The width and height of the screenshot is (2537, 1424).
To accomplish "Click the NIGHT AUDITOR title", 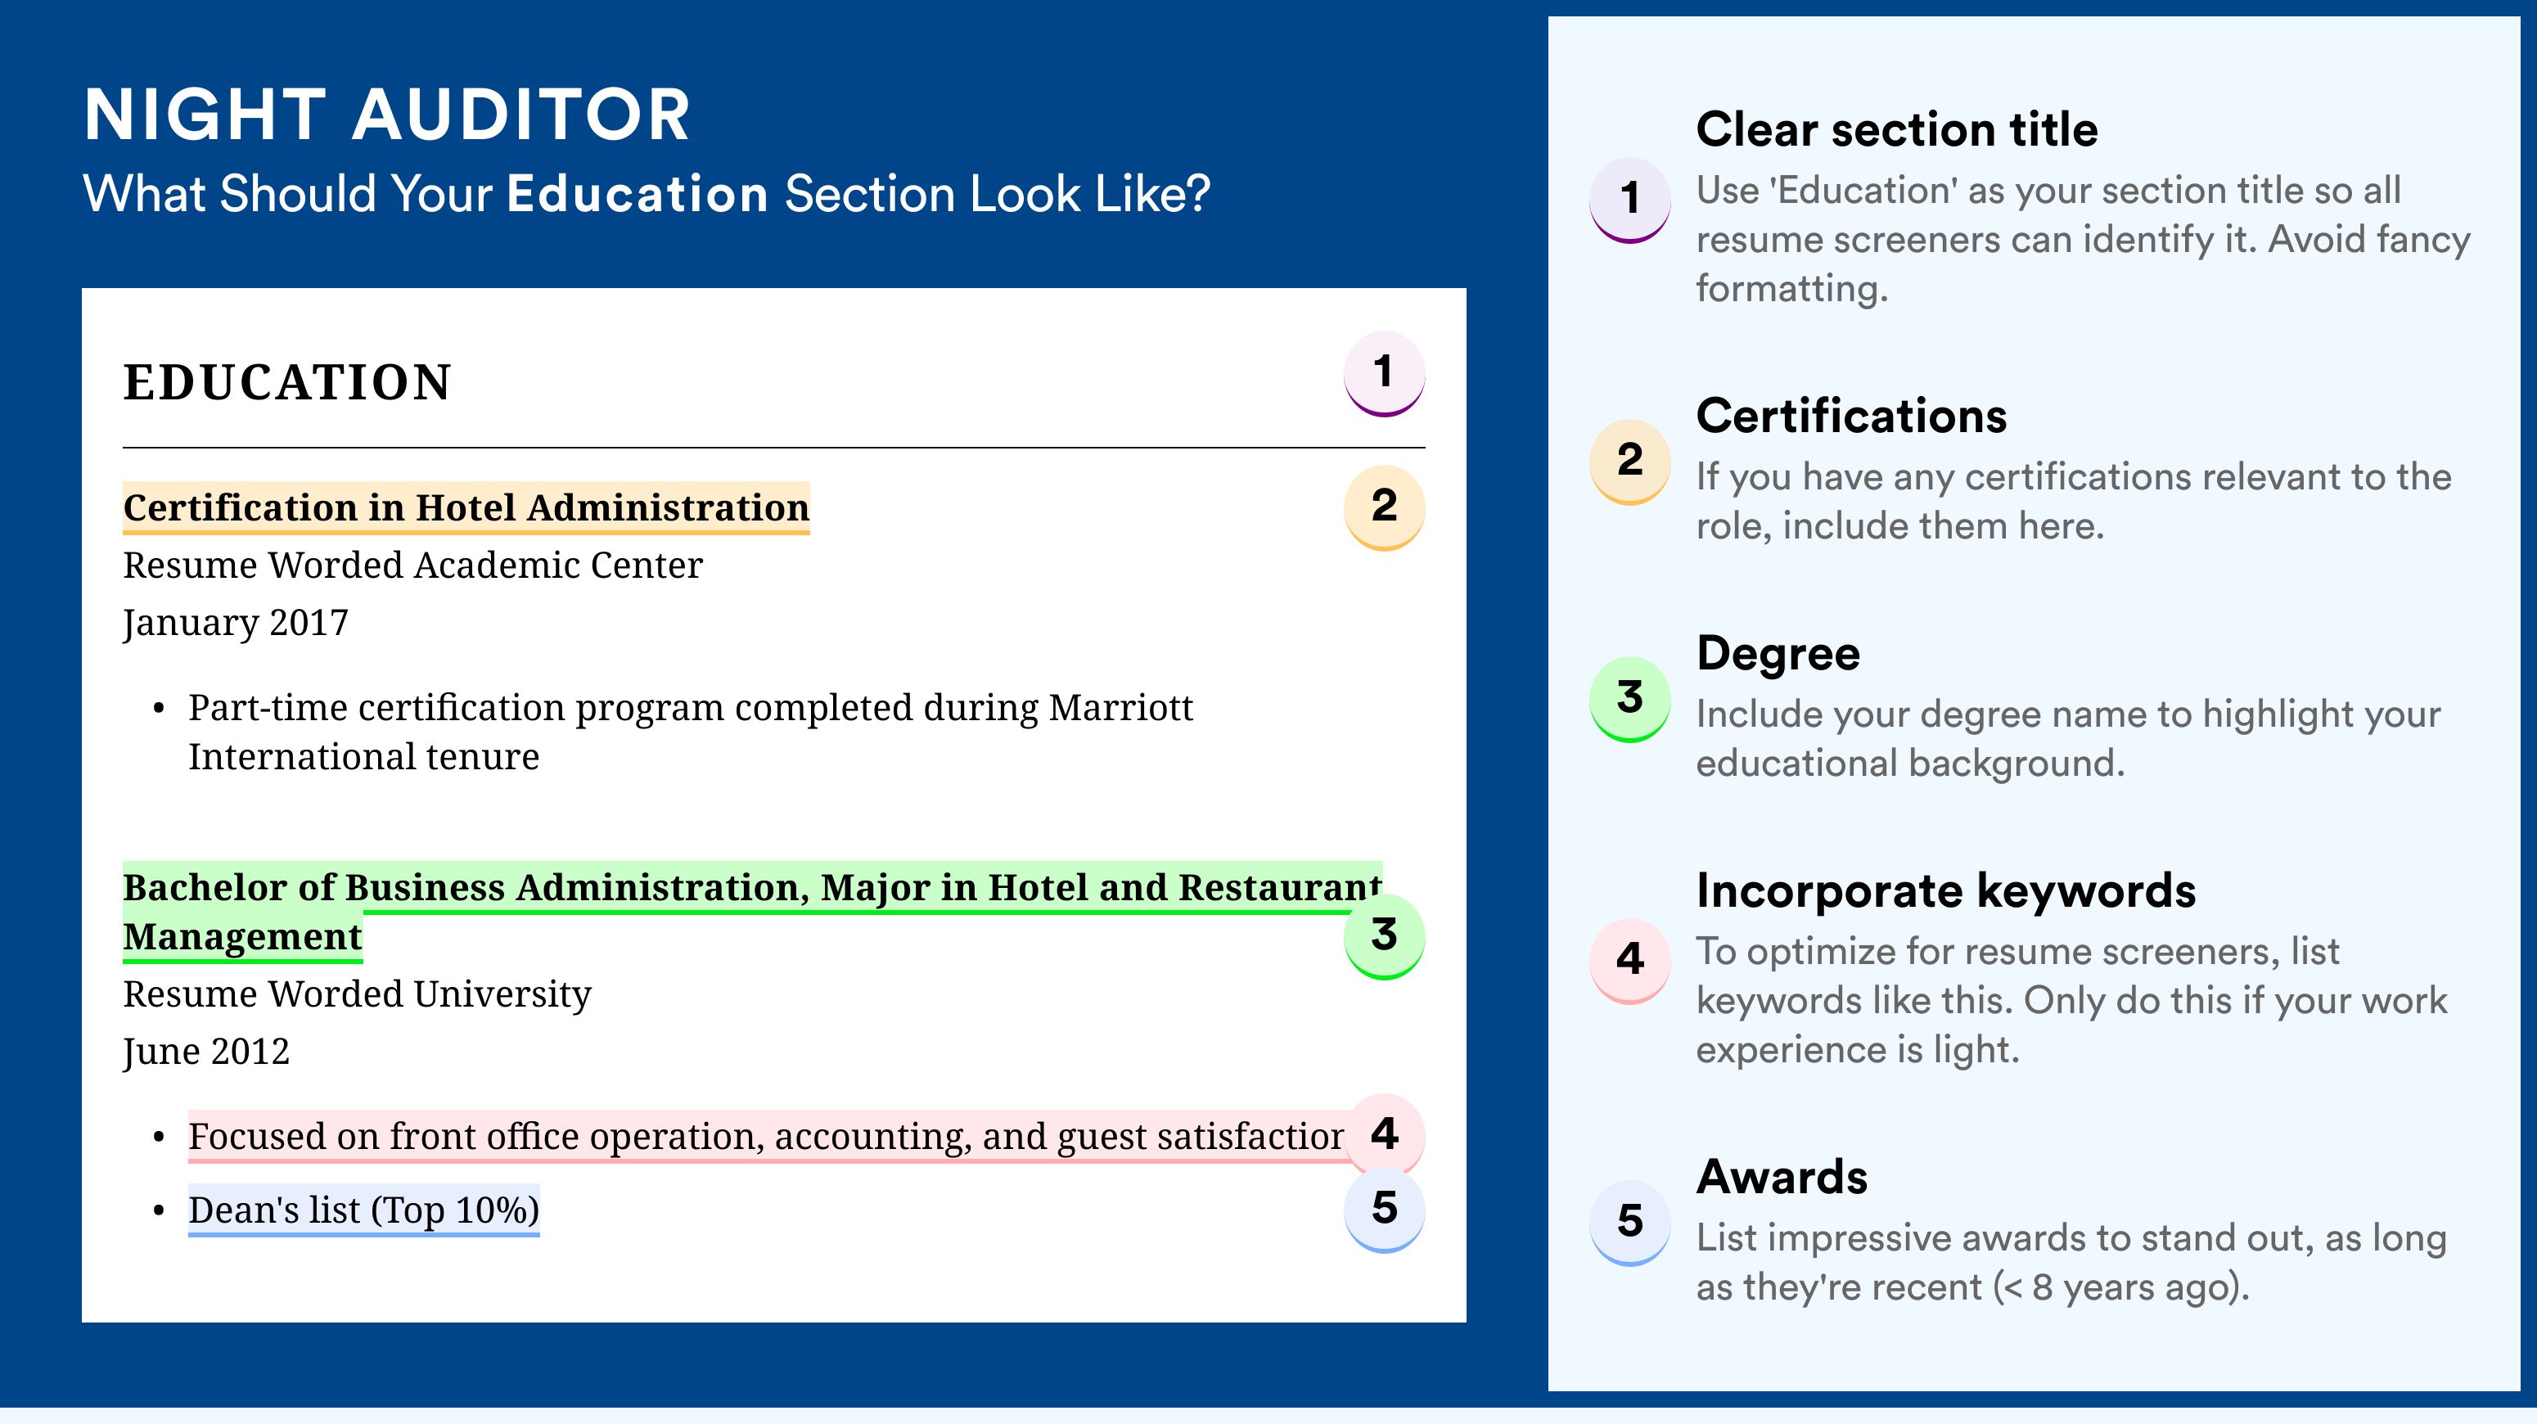I will pyautogui.click(x=387, y=115).
